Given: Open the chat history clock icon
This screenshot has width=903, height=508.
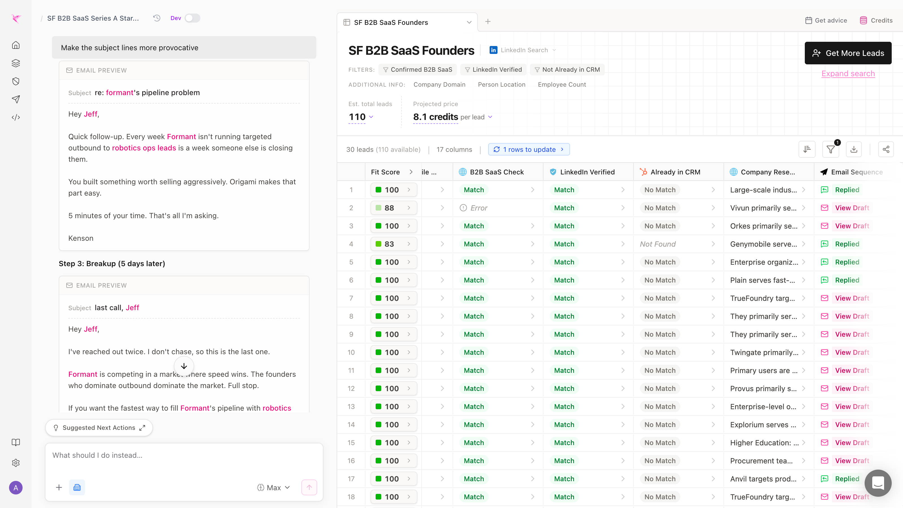Looking at the screenshot, I should tap(157, 18).
